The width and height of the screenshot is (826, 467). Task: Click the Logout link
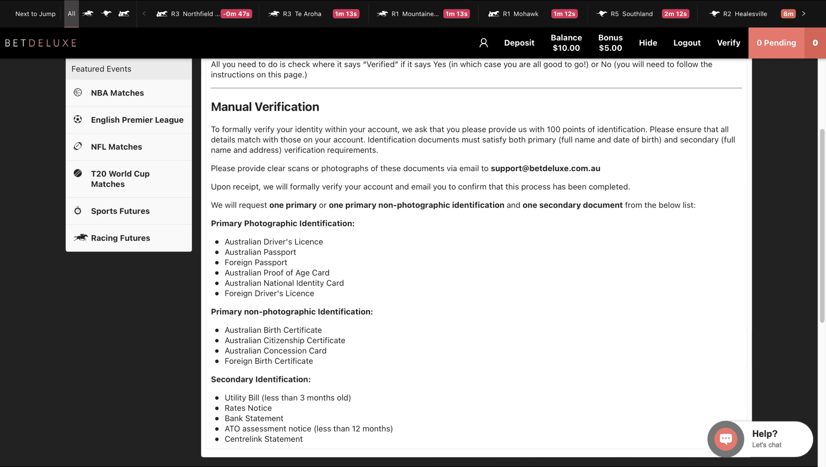[x=687, y=43]
